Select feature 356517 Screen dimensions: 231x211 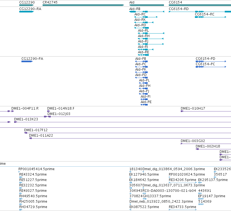pyautogui.click(x=215, y=177)
